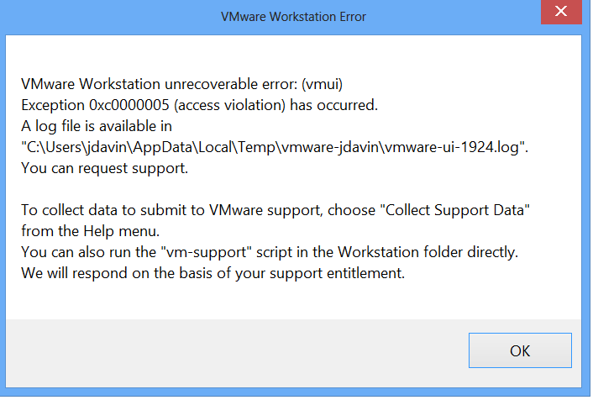Click the "(vmui)" text in the first line
This screenshot has height=400, width=593.
coord(322,84)
